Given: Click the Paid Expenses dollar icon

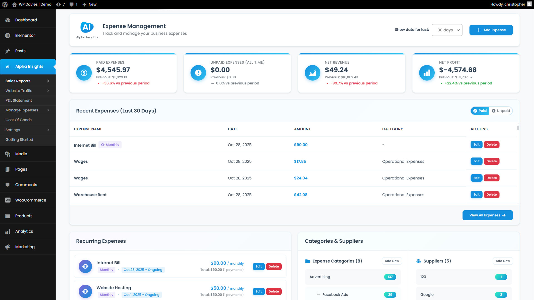Looking at the screenshot, I should [84, 73].
